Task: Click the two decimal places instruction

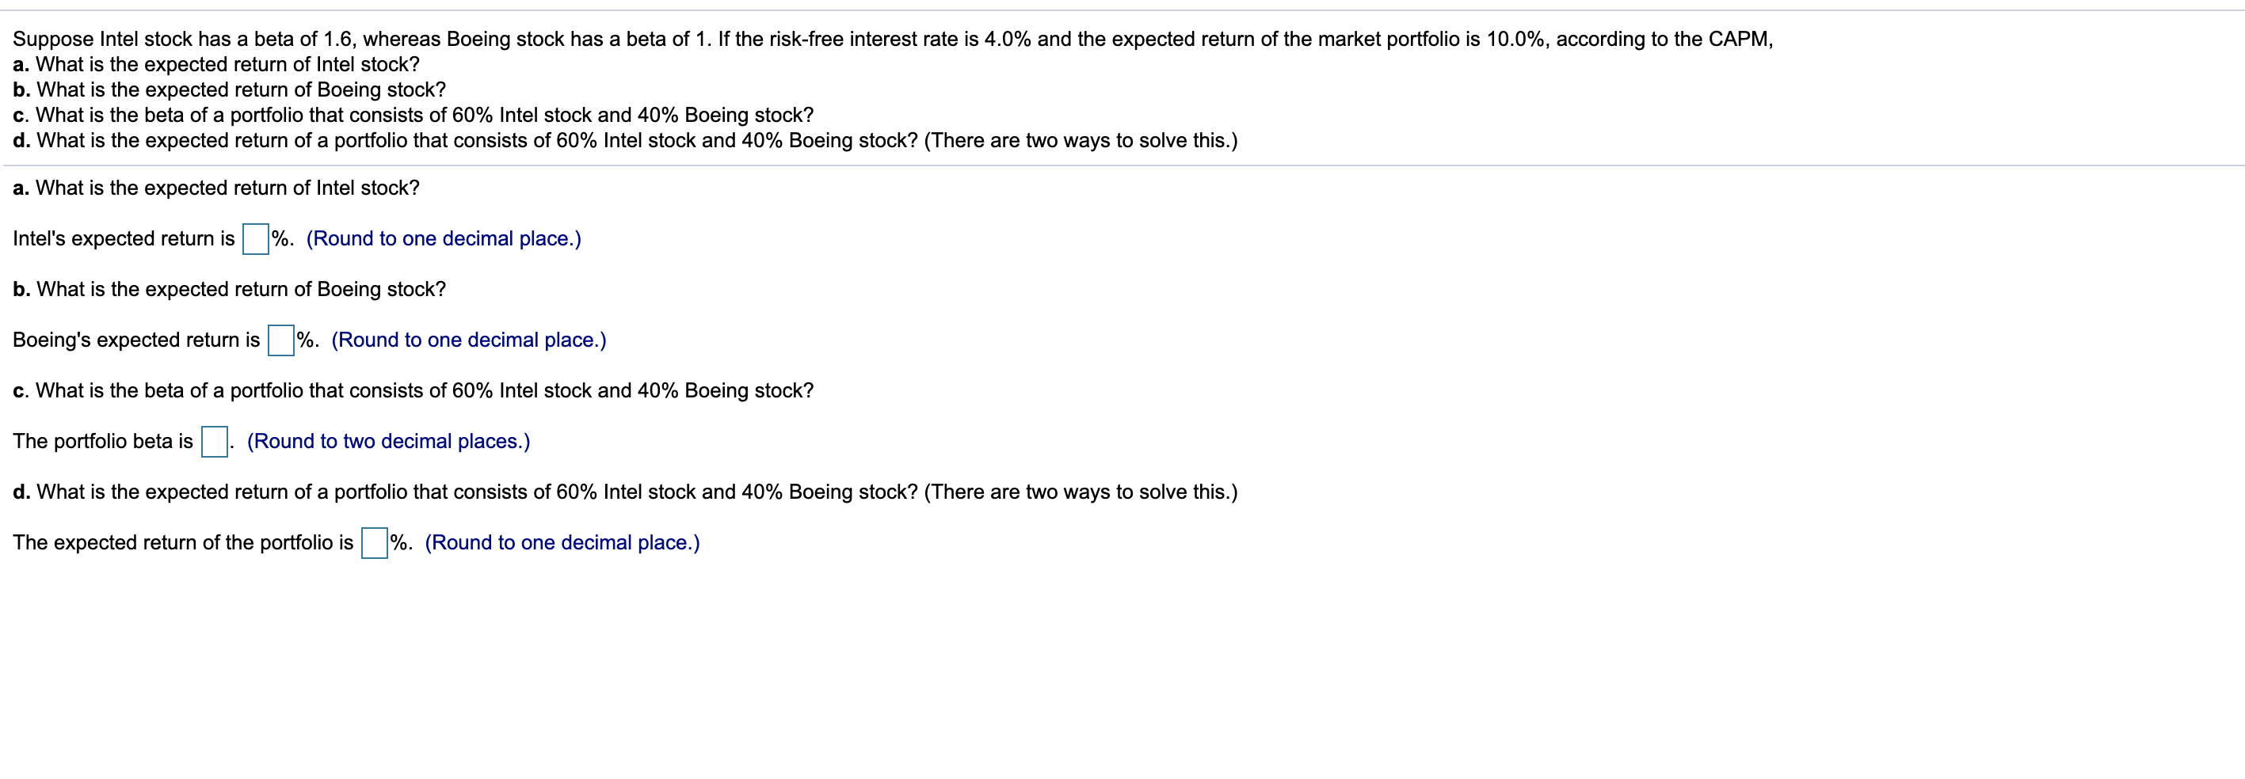Action: coord(389,440)
